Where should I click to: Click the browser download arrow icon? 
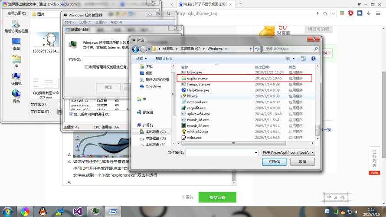369,13
